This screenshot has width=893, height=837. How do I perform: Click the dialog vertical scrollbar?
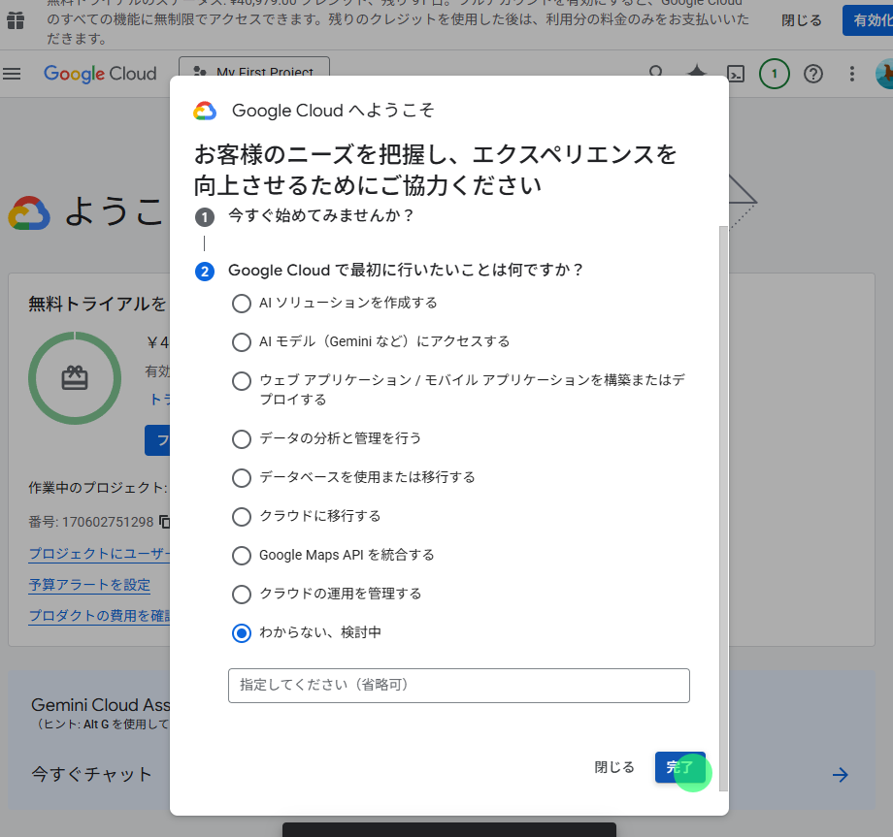click(x=723, y=507)
